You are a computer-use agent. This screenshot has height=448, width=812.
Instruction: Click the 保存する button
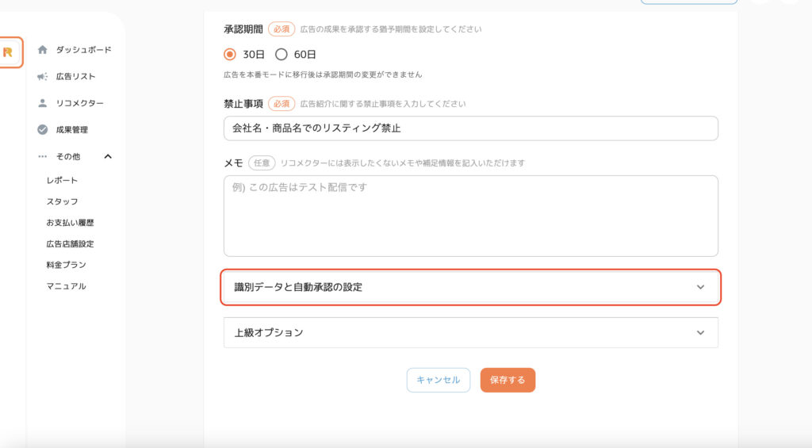507,380
